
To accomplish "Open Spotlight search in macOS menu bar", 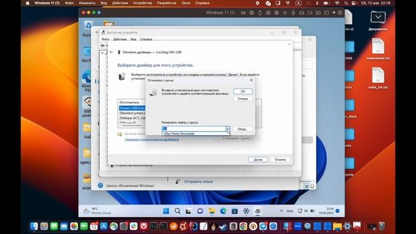I will pos(346,3).
